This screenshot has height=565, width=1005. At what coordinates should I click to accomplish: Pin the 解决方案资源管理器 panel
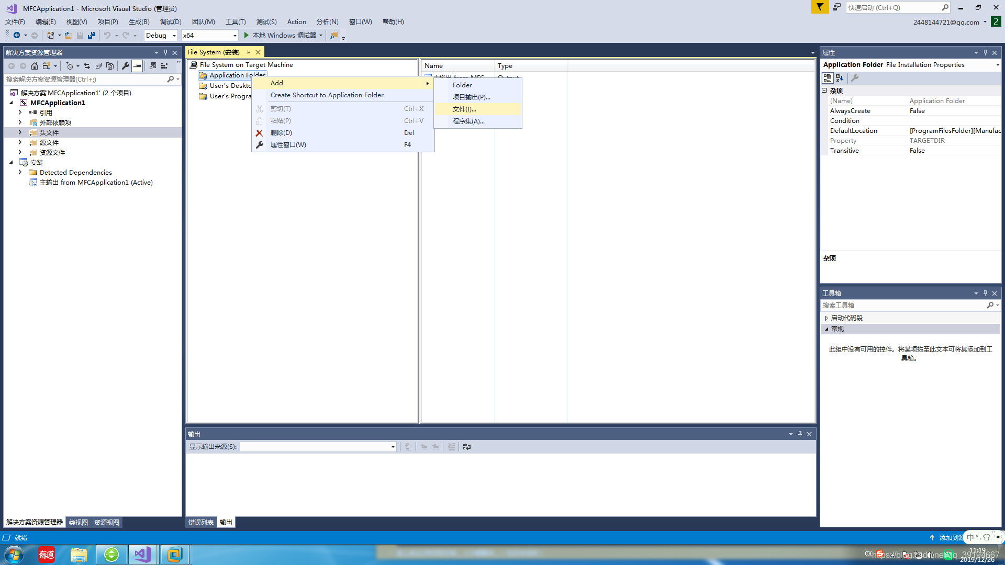click(x=165, y=52)
